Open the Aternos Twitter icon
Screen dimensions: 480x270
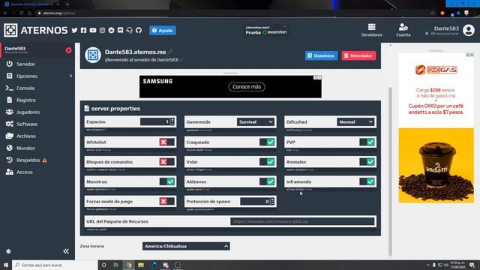click(74, 30)
